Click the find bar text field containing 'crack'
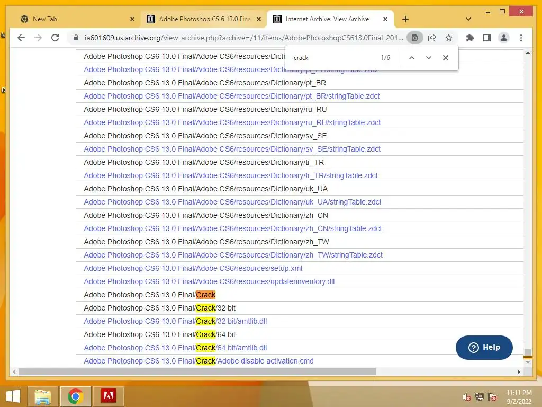Screen dimensions: 542x407 point(333,58)
